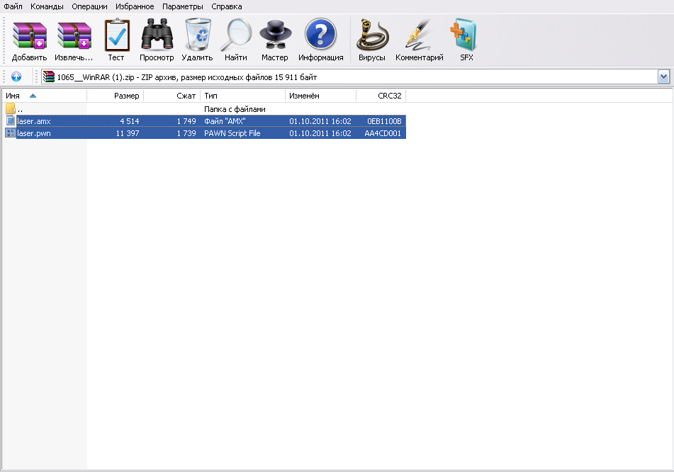
Task: Open the Файл menu
Action: pyautogui.click(x=13, y=6)
